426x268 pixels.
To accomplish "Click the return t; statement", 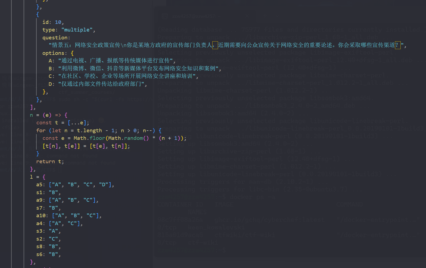I will [50, 161].
